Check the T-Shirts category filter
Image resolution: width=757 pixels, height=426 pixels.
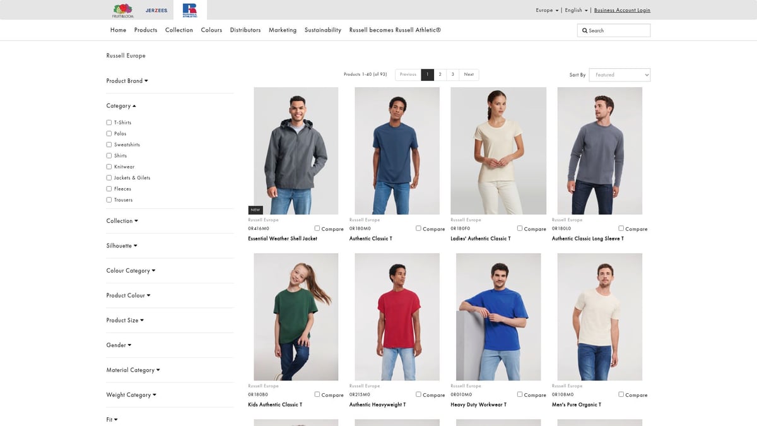[x=109, y=122]
